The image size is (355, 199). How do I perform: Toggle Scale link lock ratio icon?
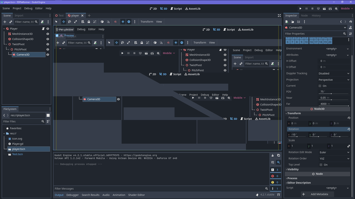tap(349, 146)
